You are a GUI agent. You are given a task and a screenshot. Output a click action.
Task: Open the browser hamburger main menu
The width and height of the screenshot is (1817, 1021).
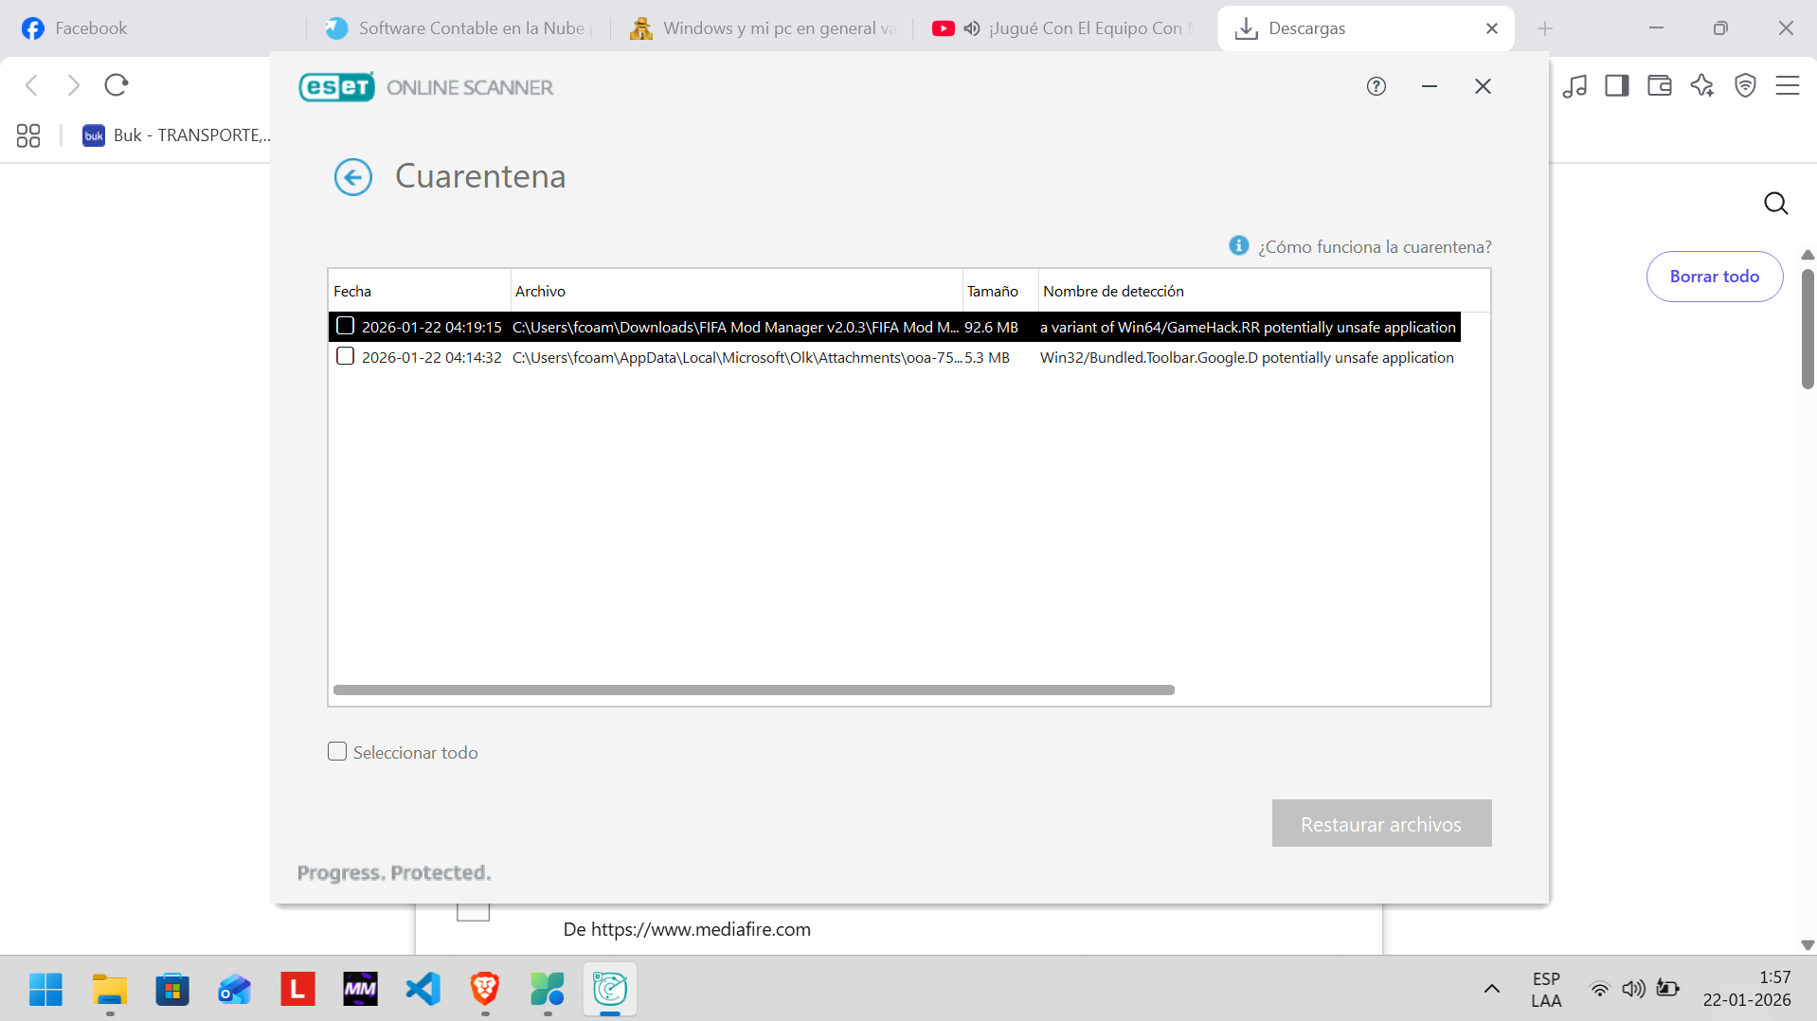1787,85
